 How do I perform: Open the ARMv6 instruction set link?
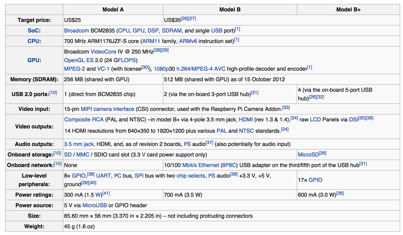188,41
